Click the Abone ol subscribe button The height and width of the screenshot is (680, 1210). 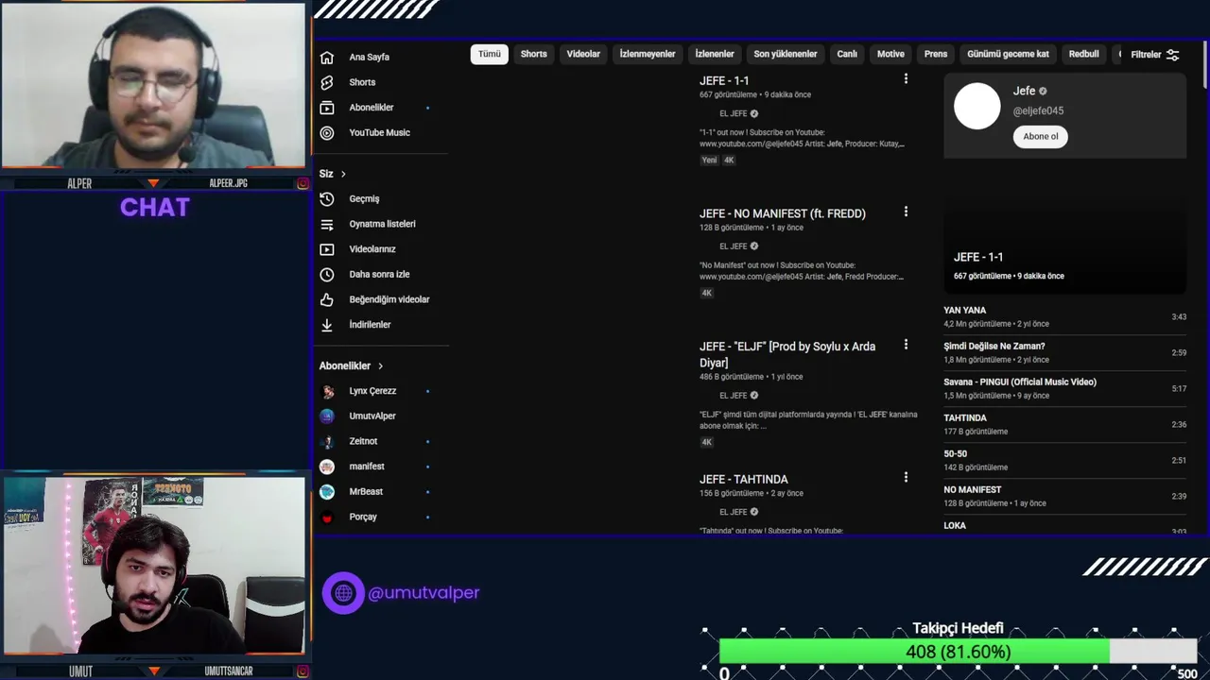pos(1041,136)
